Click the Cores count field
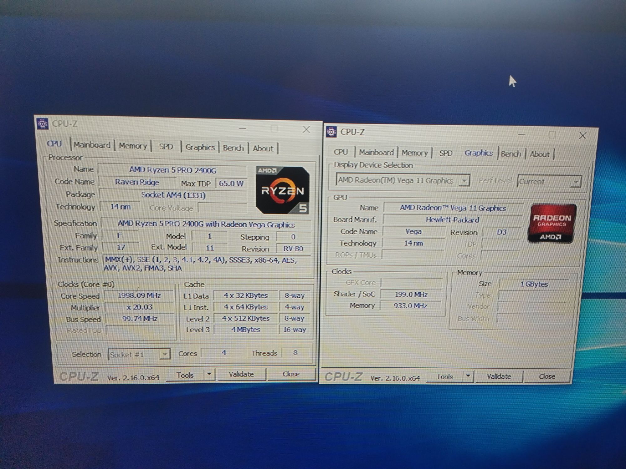This screenshot has height=469, width=626. [223, 353]
